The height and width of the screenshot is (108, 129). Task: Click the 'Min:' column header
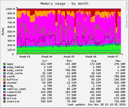(x=70, y=61)
